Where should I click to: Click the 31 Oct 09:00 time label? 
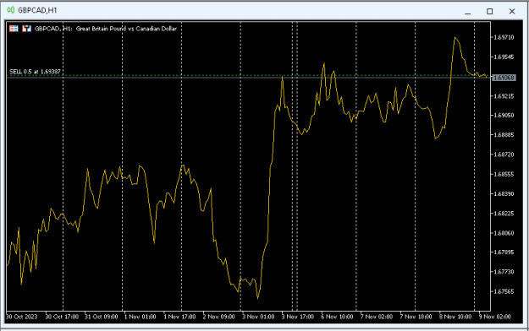[102, 317]
